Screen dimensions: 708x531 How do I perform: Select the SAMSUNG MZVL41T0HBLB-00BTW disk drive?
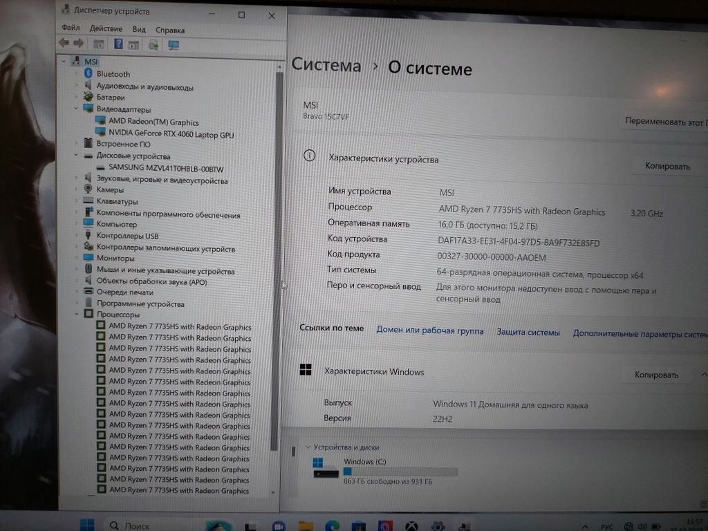166,169
